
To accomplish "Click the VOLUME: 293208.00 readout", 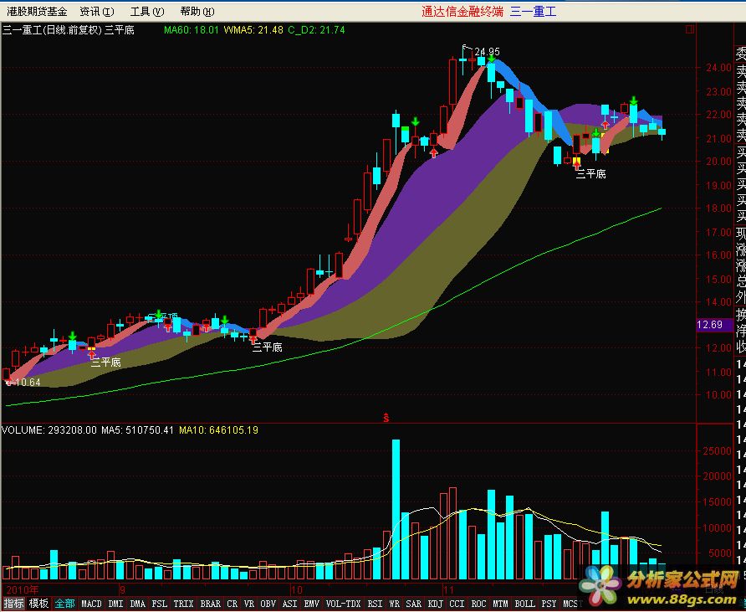I will coord(49,430).
